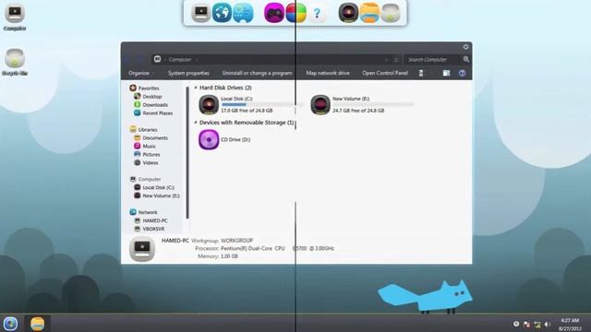Click the address bar refresh button

(x=396, y=59)
